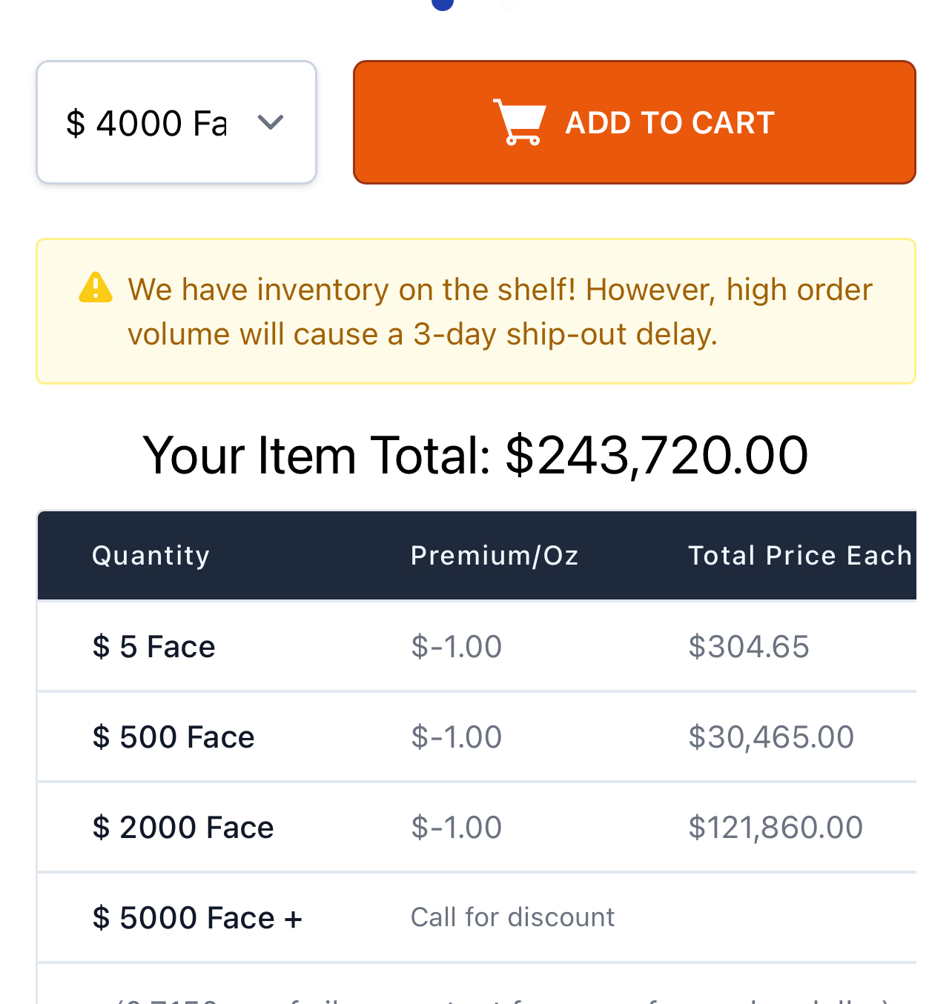The height and width of the screenshot is (1004, 952).
Task: Click the $121,860.00 price cell
Action: pos(776,828)
